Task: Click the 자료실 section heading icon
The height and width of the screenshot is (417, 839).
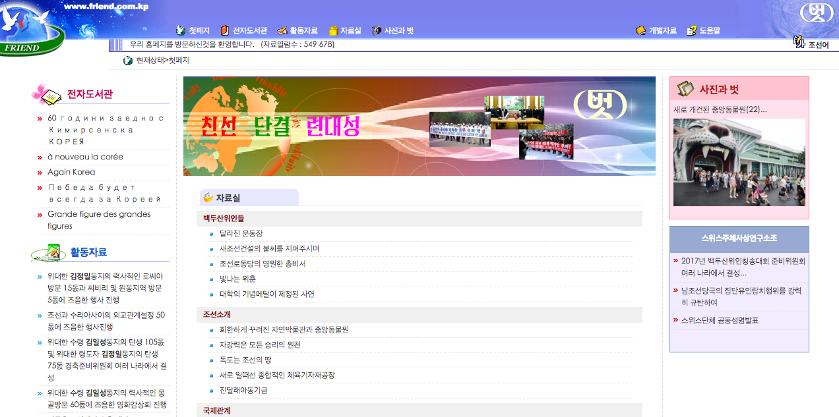Action: point(208,197)
